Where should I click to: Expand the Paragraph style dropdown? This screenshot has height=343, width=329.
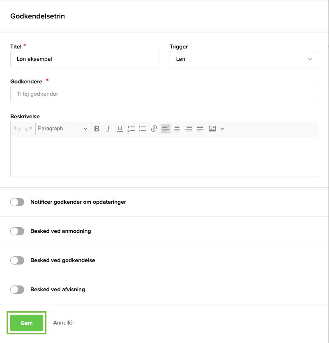pyautogui.click(x=62, y=129)
